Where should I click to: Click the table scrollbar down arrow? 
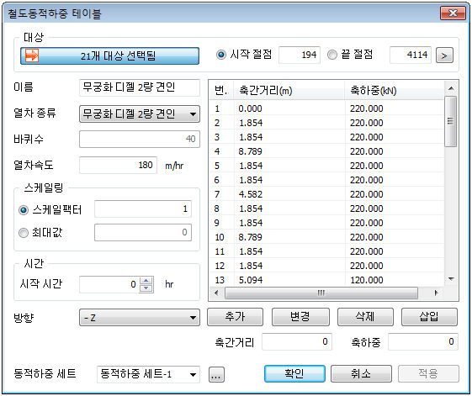pyautogui.click(x=451, y=279)
